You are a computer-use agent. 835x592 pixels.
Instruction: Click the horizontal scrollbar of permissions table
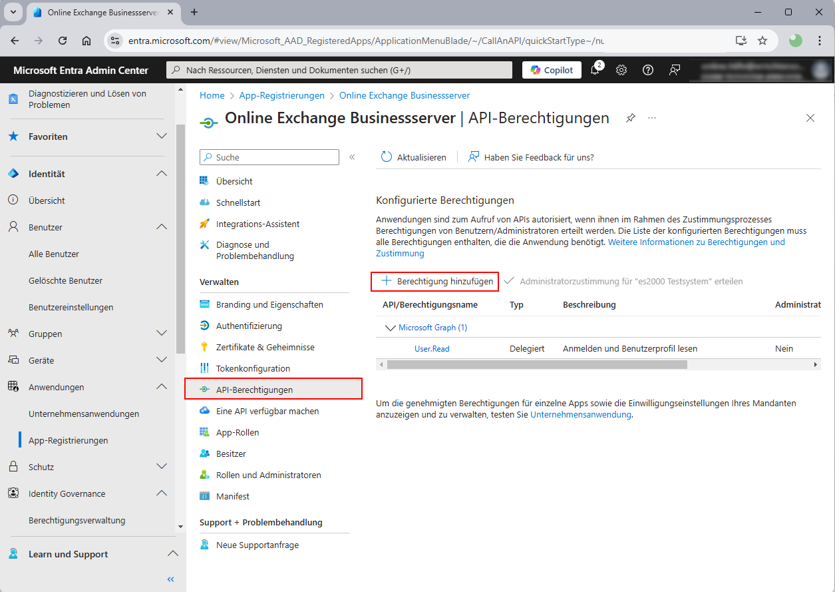[536, 365]
